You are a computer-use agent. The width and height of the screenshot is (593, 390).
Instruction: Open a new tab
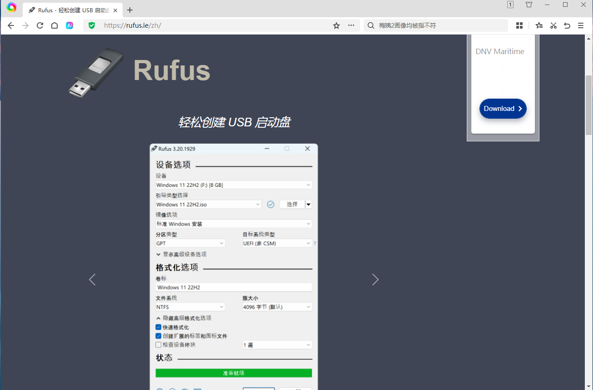(130, 10)
